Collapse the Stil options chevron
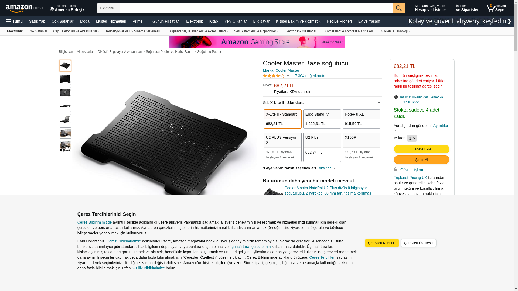Viewport: 518px width, 291px height. 379,103
